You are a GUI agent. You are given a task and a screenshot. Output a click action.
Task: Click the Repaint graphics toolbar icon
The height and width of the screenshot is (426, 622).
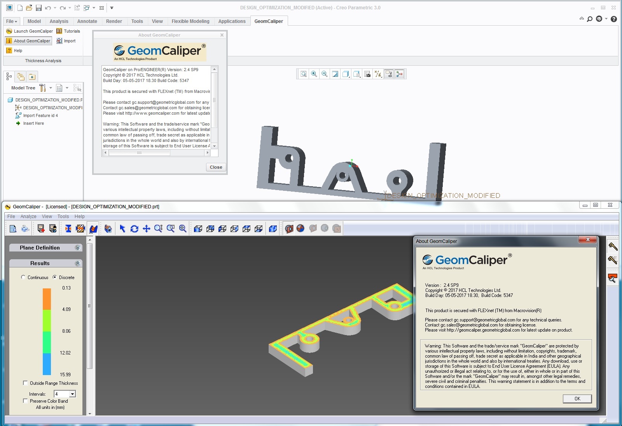point(335,74)
